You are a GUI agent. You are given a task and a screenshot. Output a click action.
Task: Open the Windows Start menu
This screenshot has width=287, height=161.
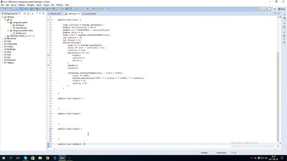4,158
